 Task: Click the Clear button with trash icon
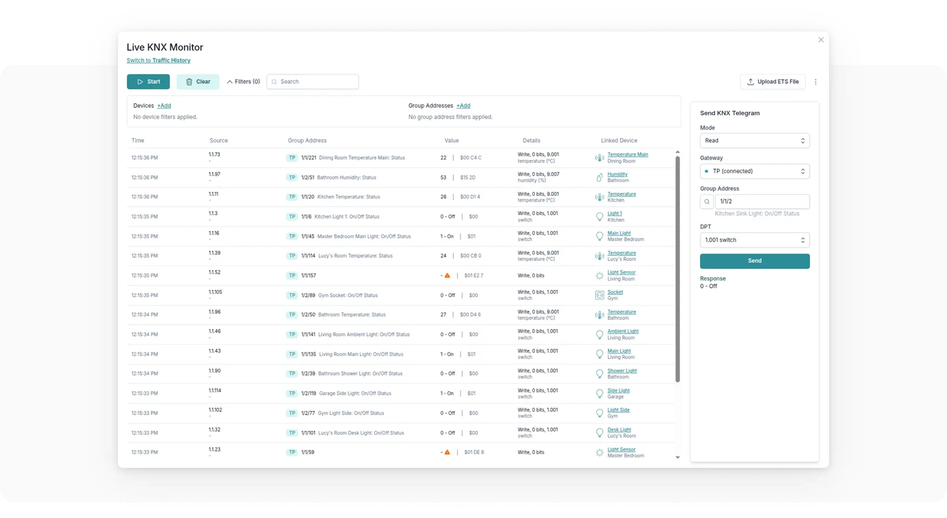[x=198, y=82]
